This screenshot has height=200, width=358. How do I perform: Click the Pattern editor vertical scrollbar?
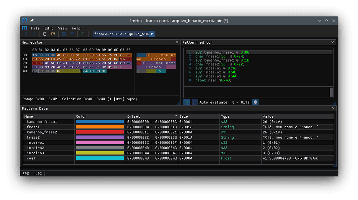[x=331, y=92]
